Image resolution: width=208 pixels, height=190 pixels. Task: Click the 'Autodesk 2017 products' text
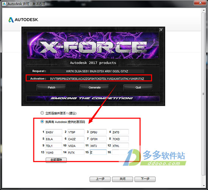click(93, 63)
